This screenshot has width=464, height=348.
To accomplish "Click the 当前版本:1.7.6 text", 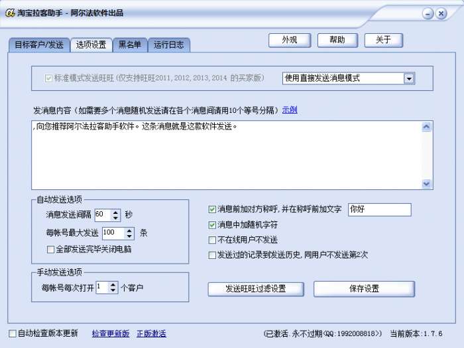I will 416,334.
